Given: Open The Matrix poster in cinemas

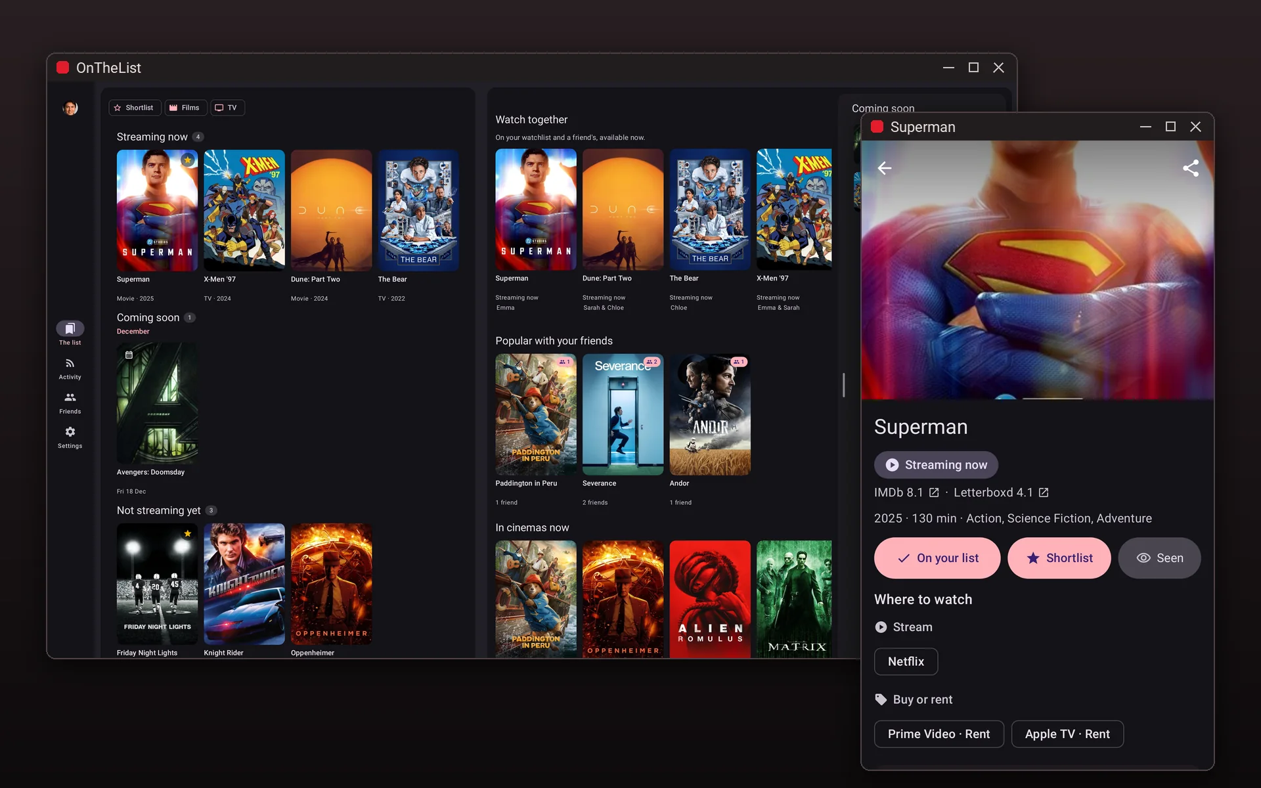Looking at the screenshot, I should [793, 599].
